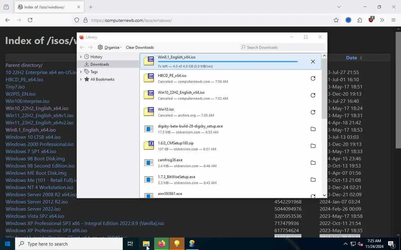
Task: Expand the All Bookmarks tree item
Action: (x=81, y=79)
